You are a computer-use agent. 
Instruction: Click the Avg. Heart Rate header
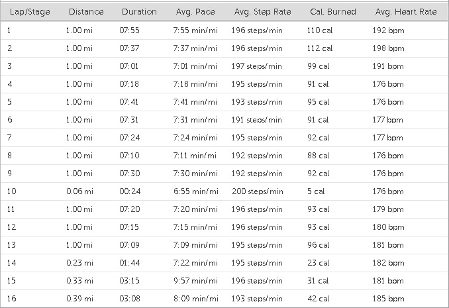point(406,12)
